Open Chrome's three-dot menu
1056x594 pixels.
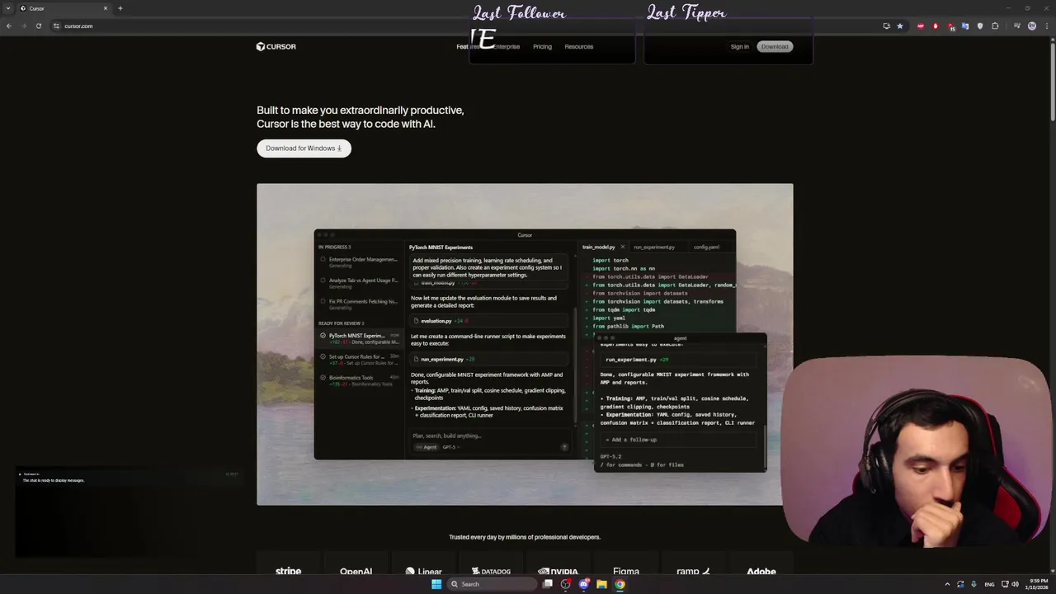tap(1047, 26)
